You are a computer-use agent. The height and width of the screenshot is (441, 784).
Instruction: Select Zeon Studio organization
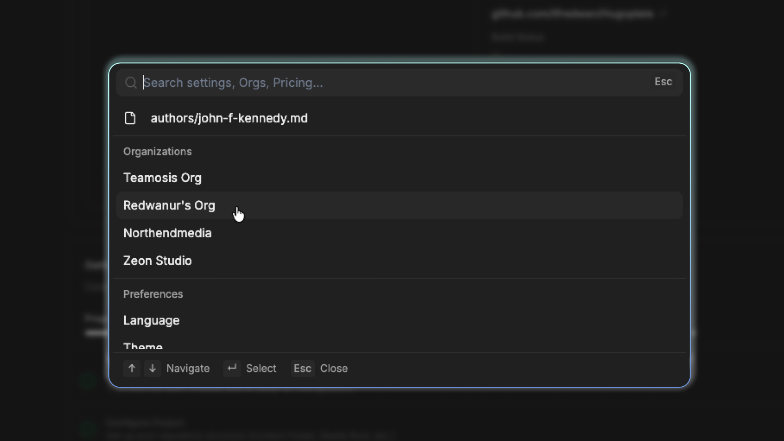pyautogui.click(x=399, y=261)
